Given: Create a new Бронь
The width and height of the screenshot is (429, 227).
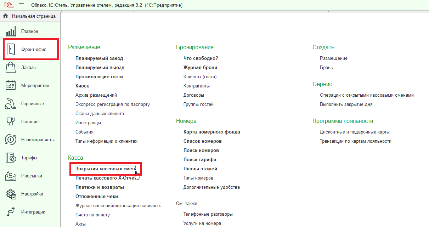Looking at the screenshot, I should point(326,68).
